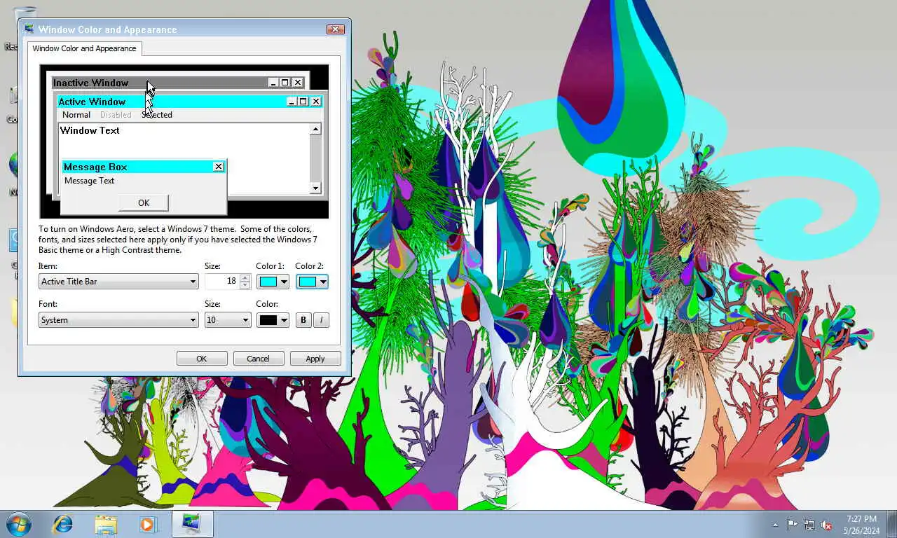The image size is (897, 538).
Task: Open the Font dropdown showing System
Action: [118, 320]
